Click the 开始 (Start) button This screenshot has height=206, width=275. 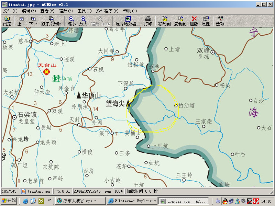(9, 201)
